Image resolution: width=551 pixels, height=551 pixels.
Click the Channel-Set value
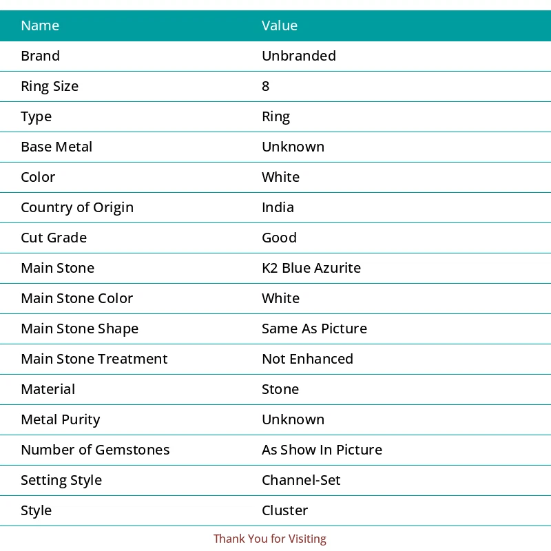tap(301, 480)
